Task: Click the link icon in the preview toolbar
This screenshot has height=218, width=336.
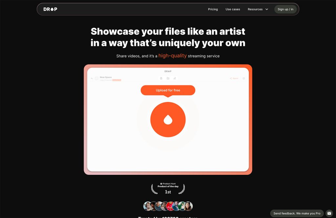Action: click(x=175, y=79)
